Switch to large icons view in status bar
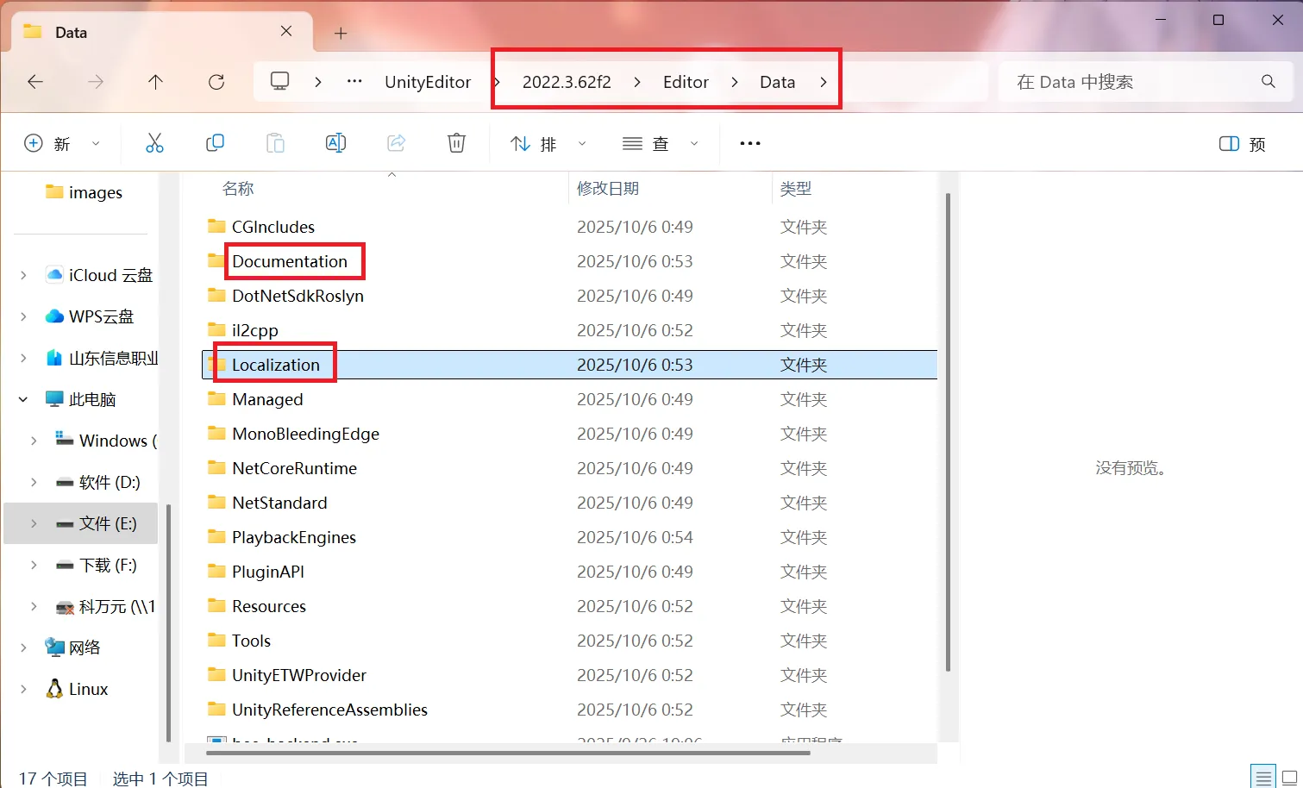Image resolution: width=1303 pixels, height=788 pixels. tap(1290, 778)
